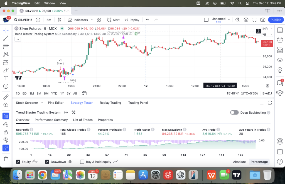
Task: Toggle stay in drawing mode
Action: coord(6,124)
